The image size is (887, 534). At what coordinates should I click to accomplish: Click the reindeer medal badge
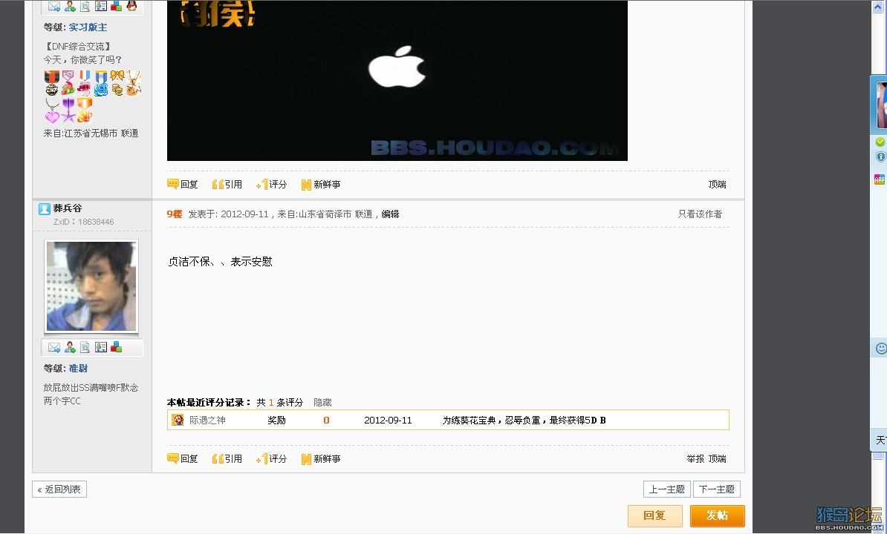(134, 83)
